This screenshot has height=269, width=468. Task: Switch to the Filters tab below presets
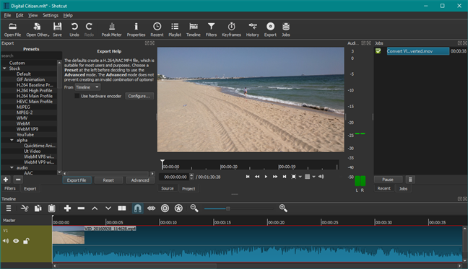pos(10,188)
